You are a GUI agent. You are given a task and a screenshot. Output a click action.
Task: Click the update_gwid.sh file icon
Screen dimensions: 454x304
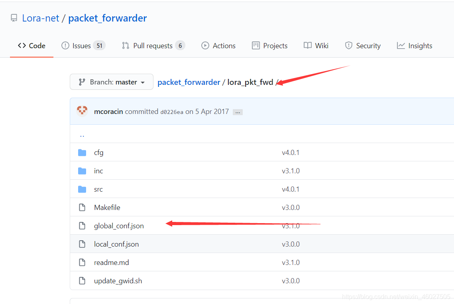click(82, 280)
